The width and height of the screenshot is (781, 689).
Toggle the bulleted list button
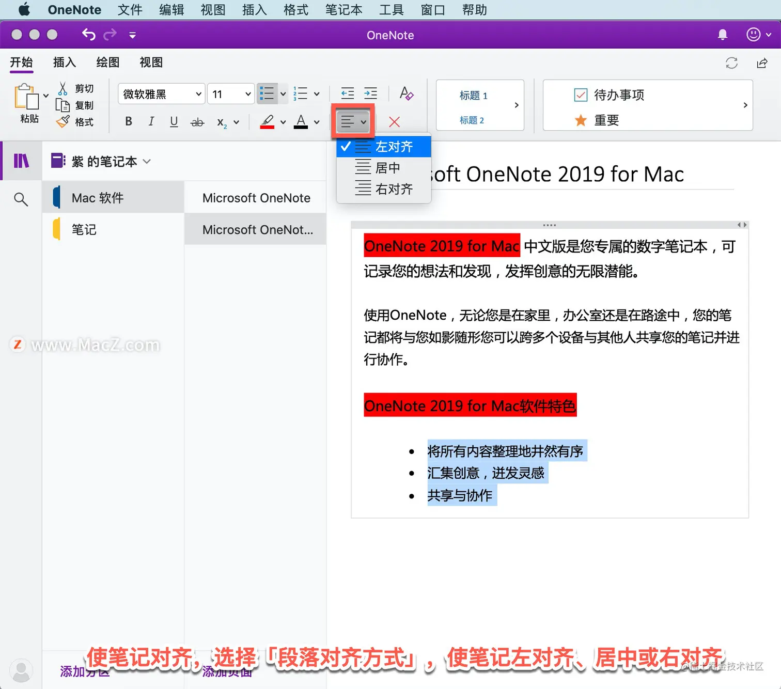pyautogui.click(x=267, y=93)
